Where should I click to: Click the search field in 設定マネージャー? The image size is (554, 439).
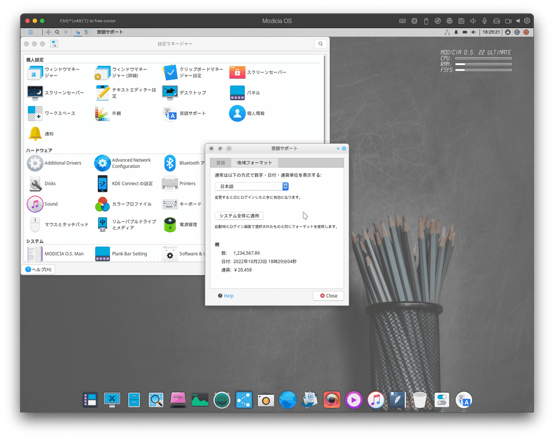[x=320, y=44]
